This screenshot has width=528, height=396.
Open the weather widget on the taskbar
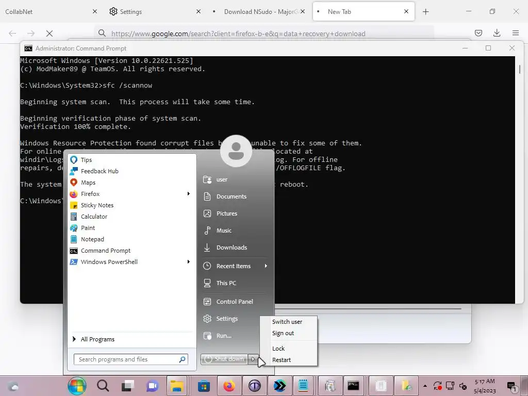[13, 386]
